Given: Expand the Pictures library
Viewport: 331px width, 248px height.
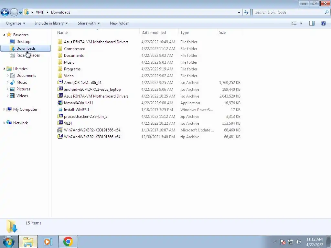Looking at the screenshot, I should click(8, 89).
